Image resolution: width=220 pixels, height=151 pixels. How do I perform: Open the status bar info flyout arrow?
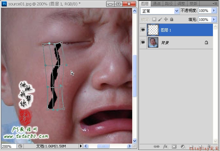tap(81, 146)
